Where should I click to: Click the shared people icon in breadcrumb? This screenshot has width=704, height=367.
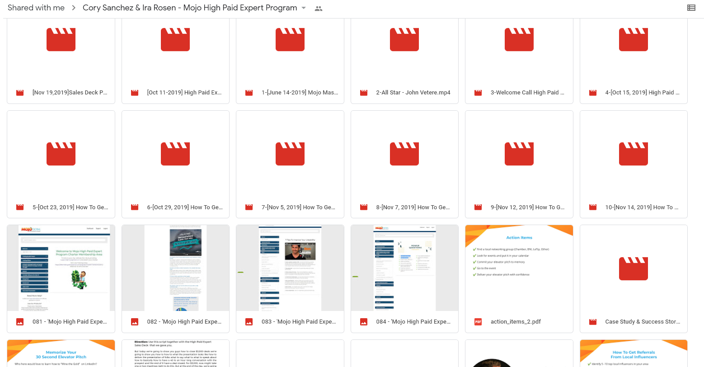click(x=319, y=8)
